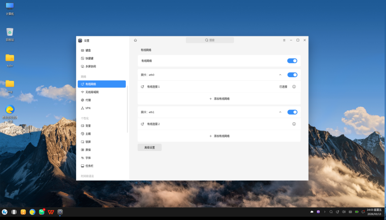This screenshot has height=220, width=386.
Task: Collapse the eth0 card section
Action: click(x=280, y=75)
